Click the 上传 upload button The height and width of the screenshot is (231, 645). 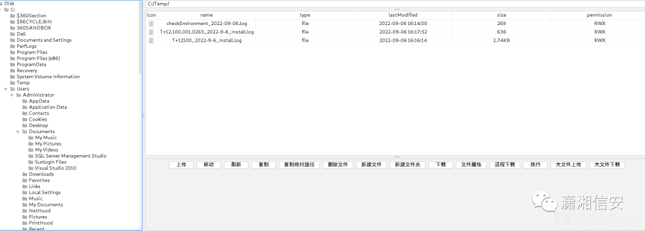182,165
